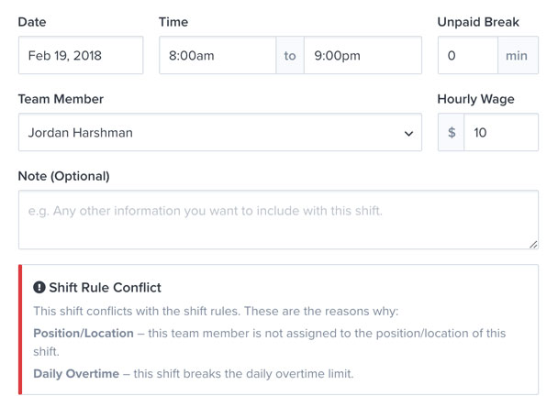Click the Daily Overtime conflict reason
The width and height of the screenshot is (558, 418).
click(x=194, y=374)
